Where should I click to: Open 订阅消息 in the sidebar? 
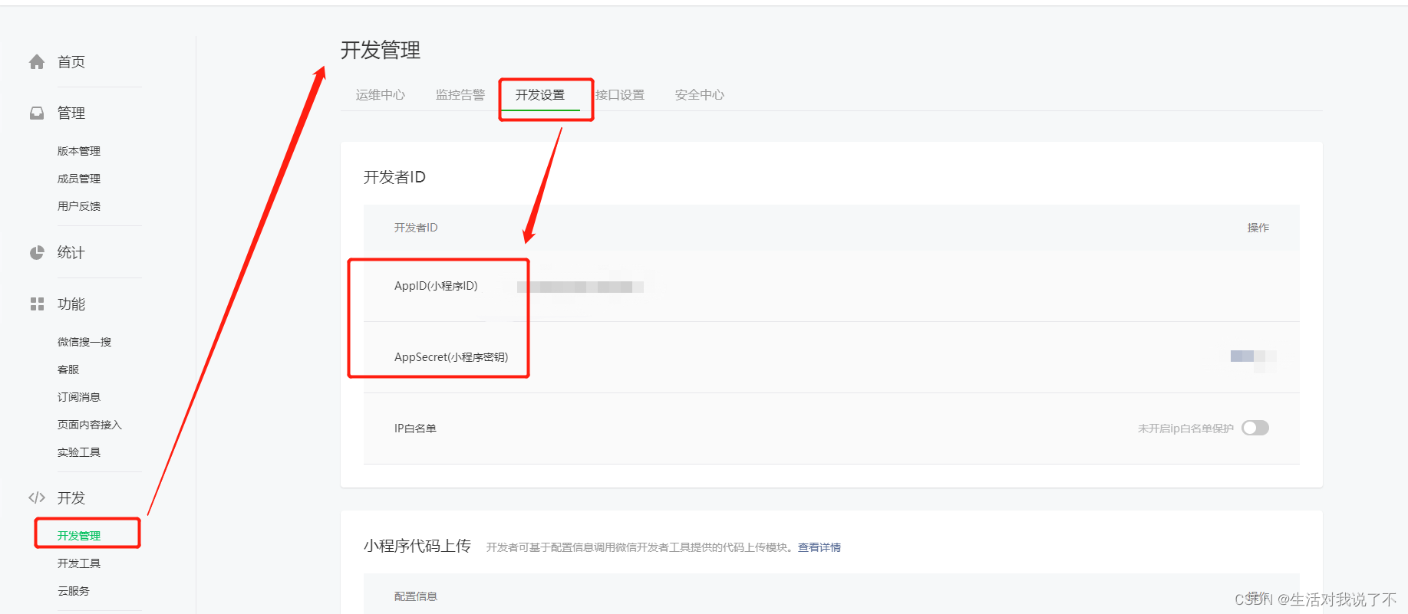(x=79, y=397)
